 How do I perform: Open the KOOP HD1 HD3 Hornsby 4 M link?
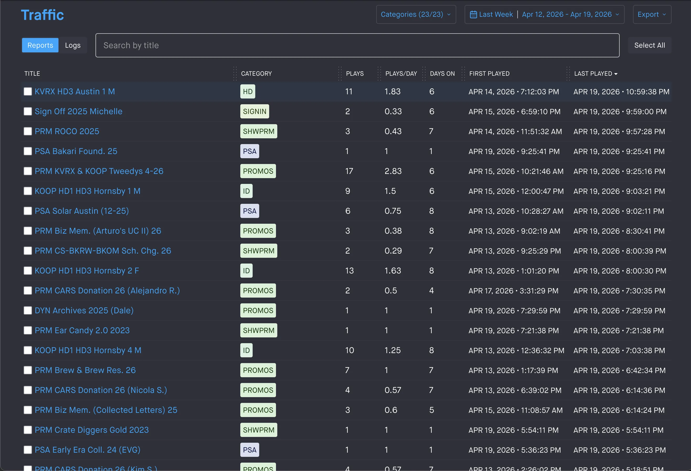pyautogui.click(x=88, y=350)
